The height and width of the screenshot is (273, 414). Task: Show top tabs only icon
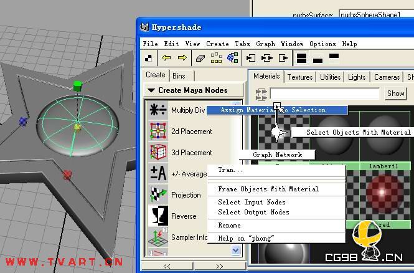click(x=334, y=57)
